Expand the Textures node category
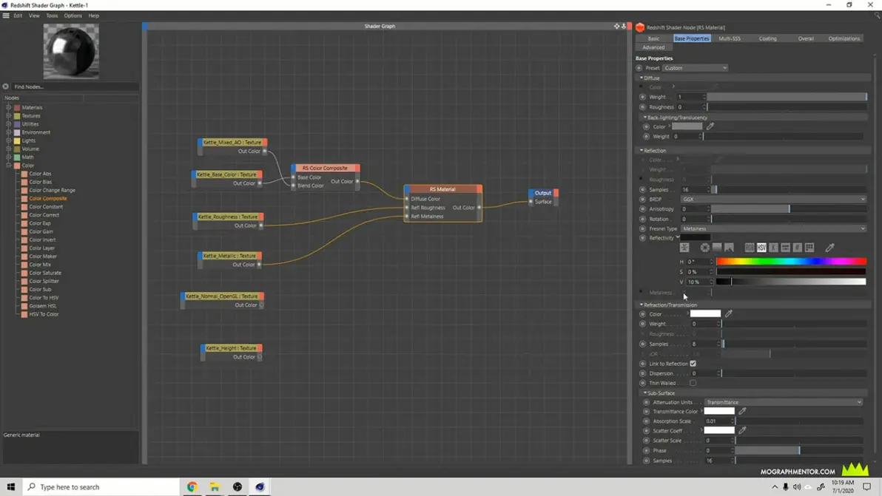 8,116
